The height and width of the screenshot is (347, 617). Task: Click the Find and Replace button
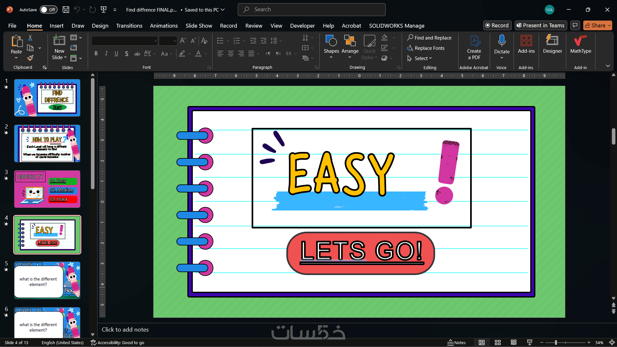point(429,38)
